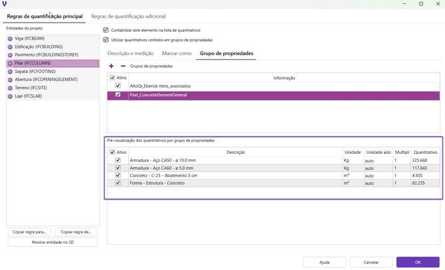Click the gear icon beside Abertura (IFCOPENINGELEMENT)

(x=10, y=80)
